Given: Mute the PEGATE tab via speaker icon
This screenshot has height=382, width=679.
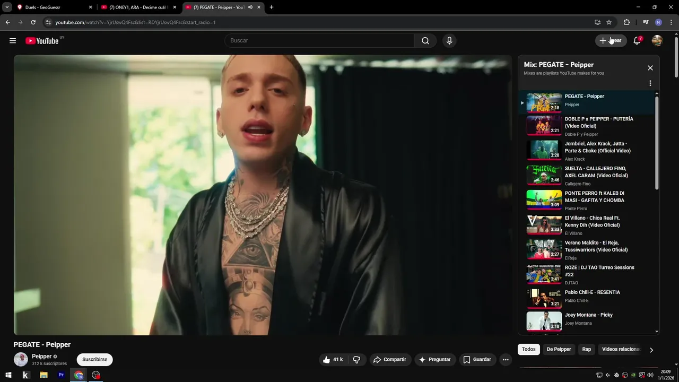Looking at the screenshot, I should [x=250, y=7].
